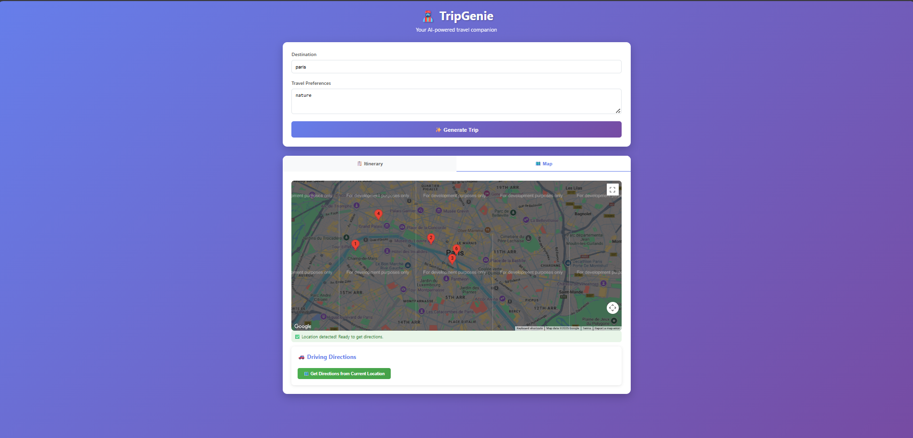This screenshot has height=438, width=913.
Task: Click Report a map error link
Action: (x=607, y=328)
